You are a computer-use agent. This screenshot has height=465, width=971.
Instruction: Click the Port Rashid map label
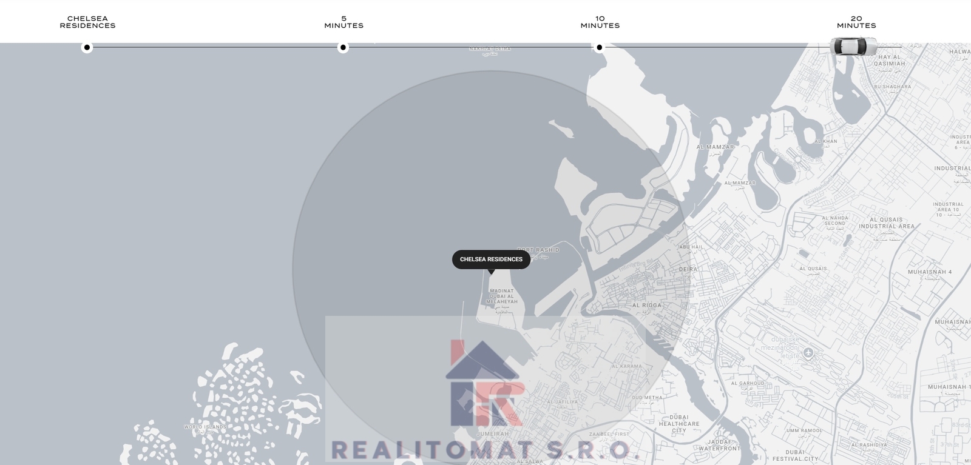538,250
